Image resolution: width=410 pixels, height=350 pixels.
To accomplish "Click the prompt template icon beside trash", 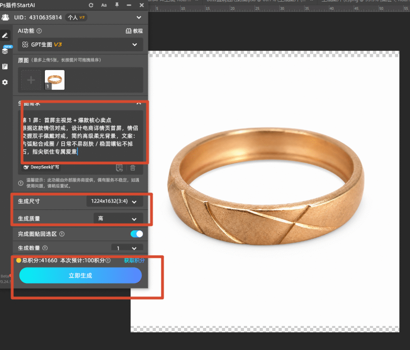I will [119, 168].
